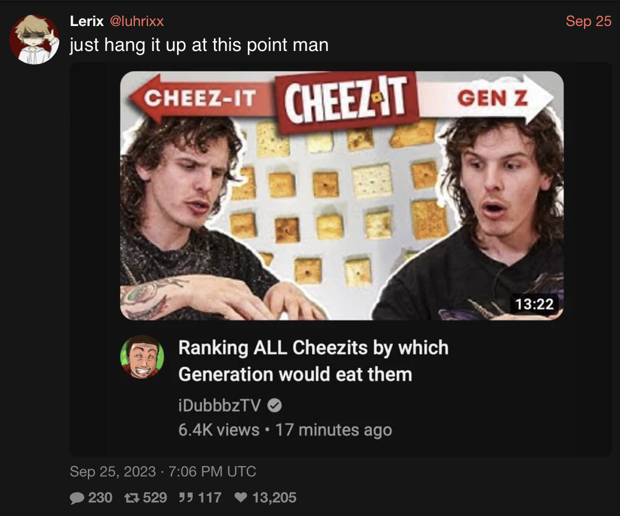Click the quote marks icon

[186, 497]
